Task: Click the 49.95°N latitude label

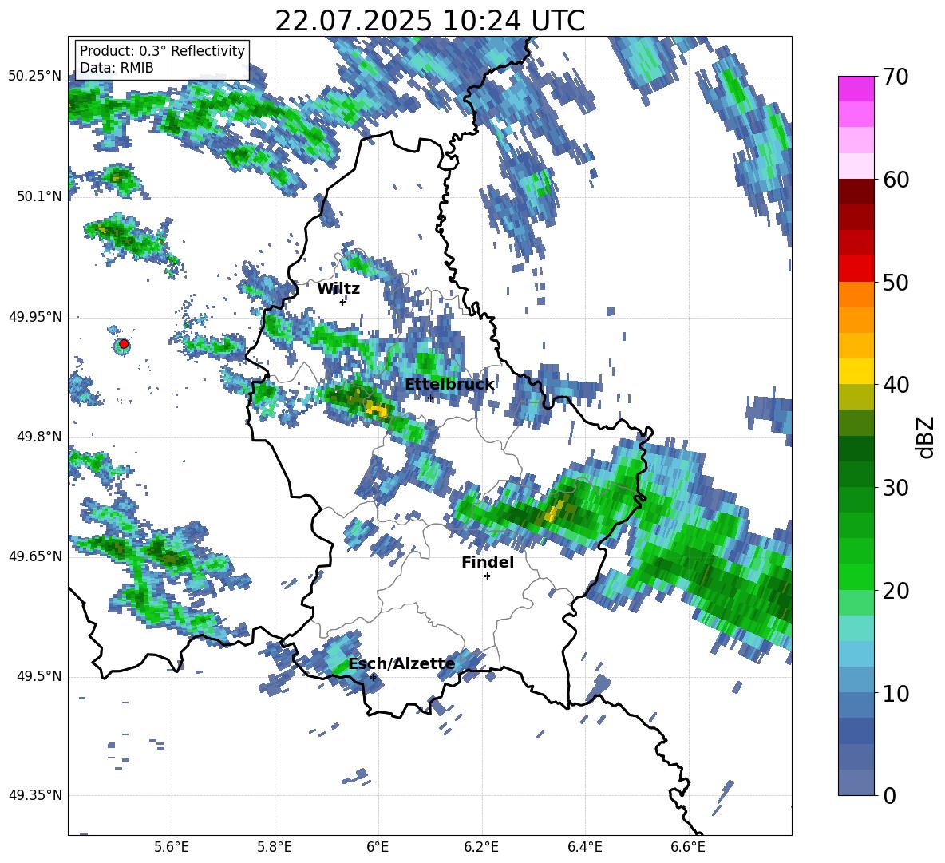Action: tap(35, 317)
